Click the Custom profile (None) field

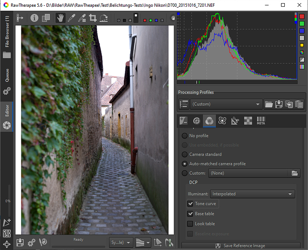pos(249,173)
